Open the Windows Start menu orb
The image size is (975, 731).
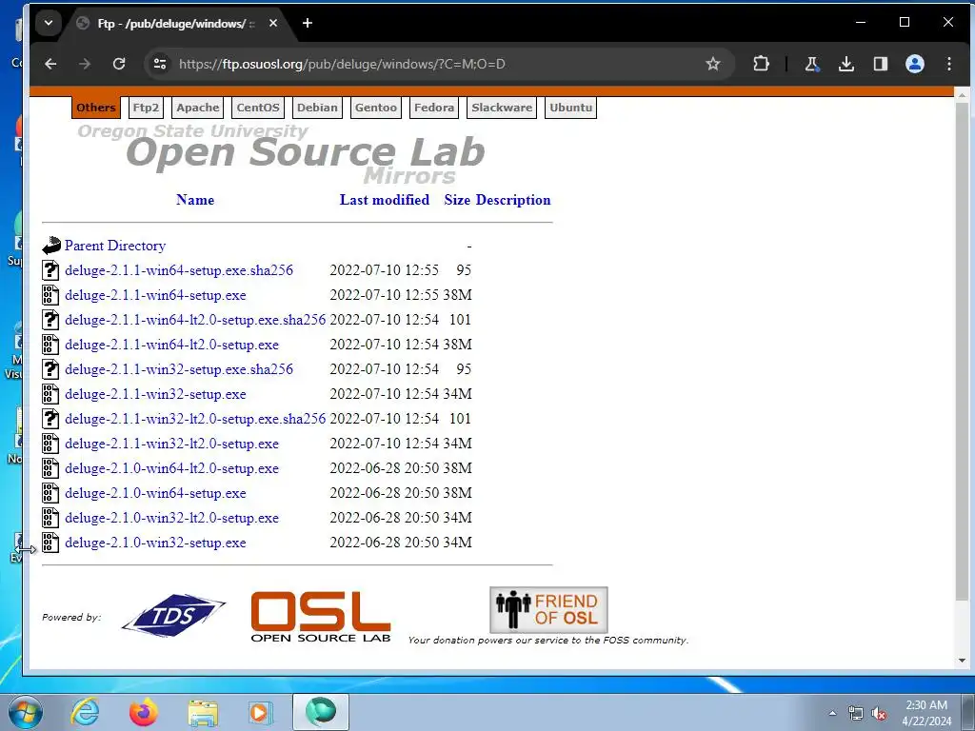pyautogui.click(x=26, y=712)
